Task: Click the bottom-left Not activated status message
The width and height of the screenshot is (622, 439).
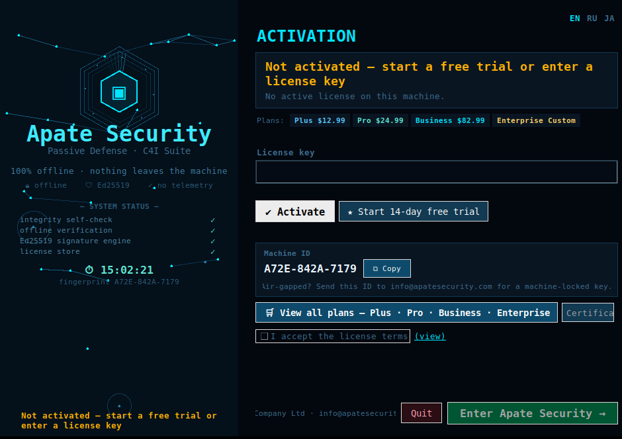Action: click(119, 420)
